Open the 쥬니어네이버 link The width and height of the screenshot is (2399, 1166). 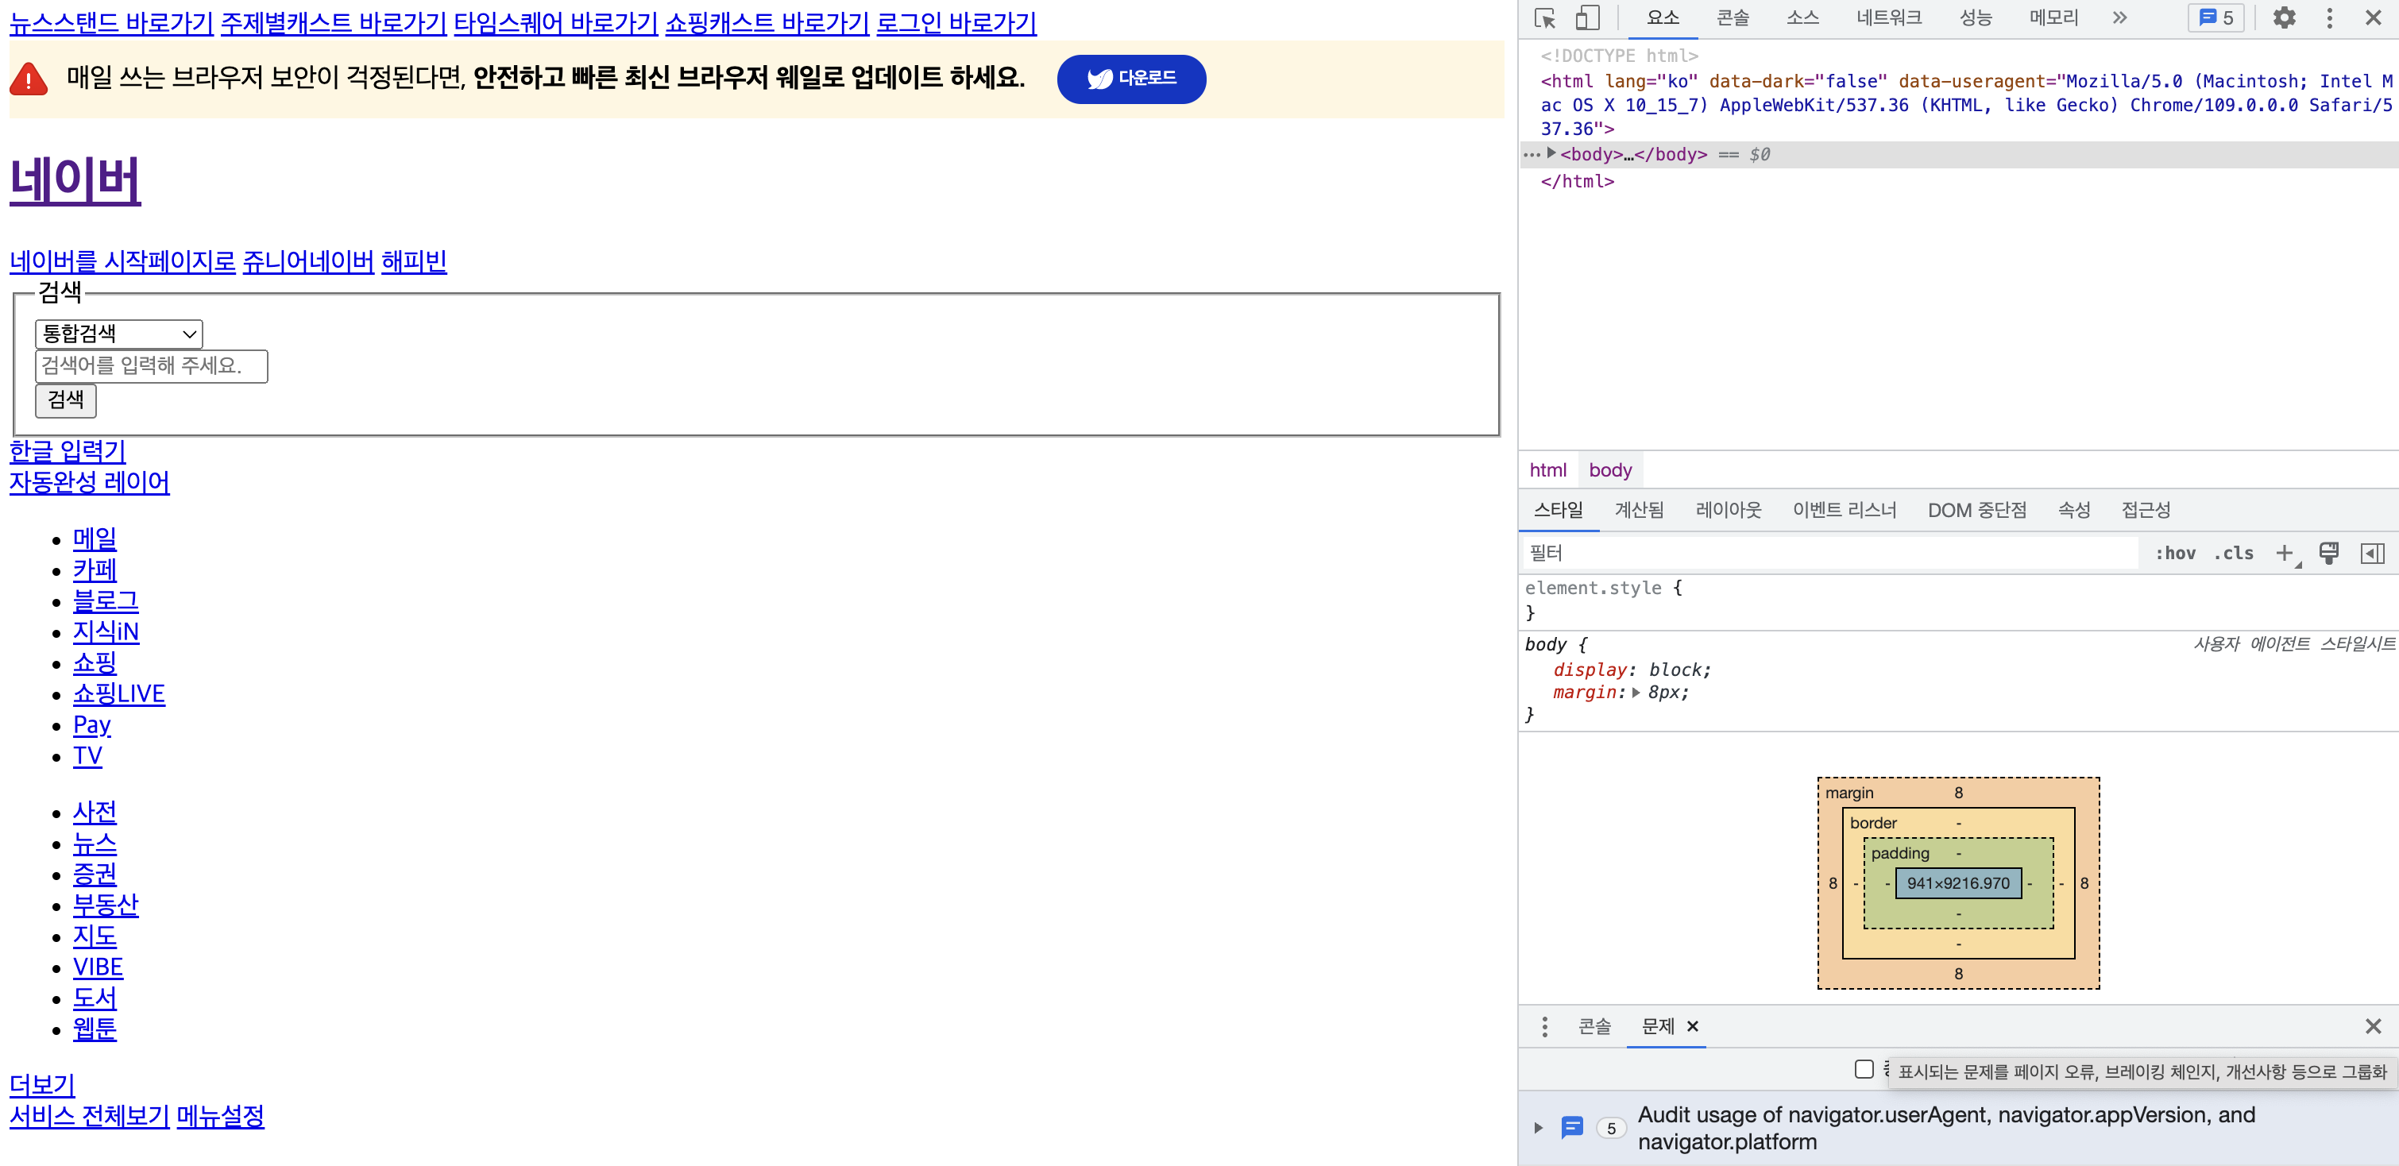coord(308,261)
